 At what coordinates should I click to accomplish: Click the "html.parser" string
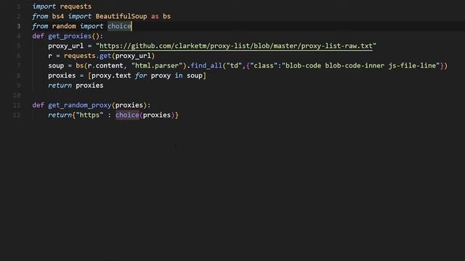[157, 66]
